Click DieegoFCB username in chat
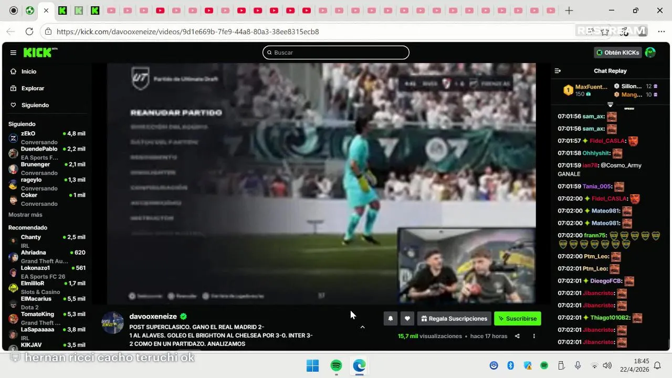The image size is (672, 378). pos(606,281)
